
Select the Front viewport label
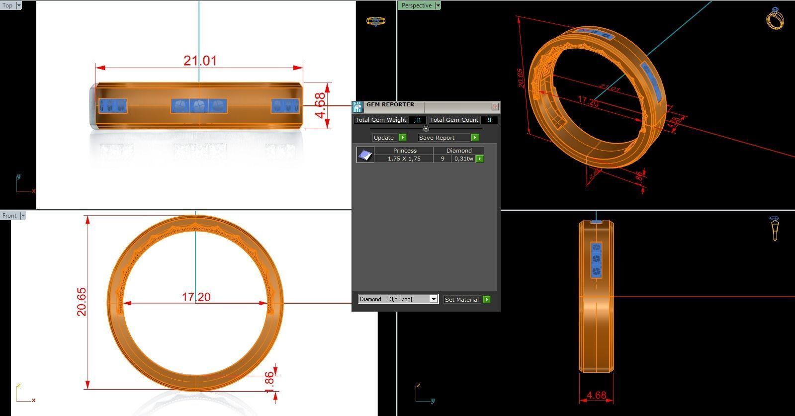9,216
